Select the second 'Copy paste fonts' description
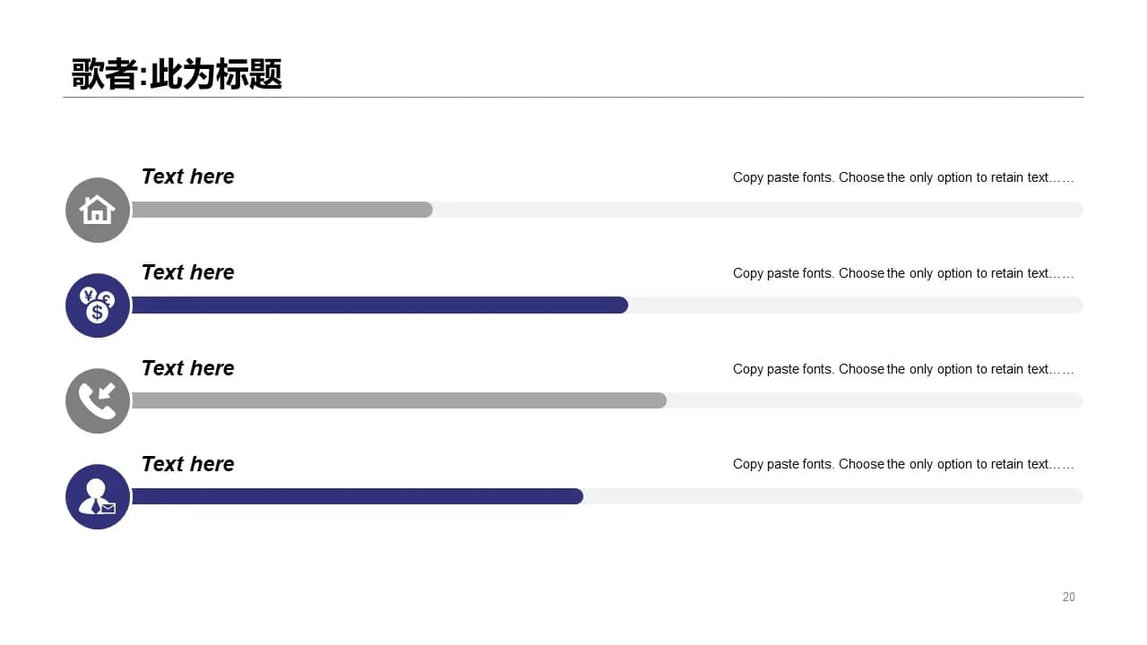 (903, 273)
